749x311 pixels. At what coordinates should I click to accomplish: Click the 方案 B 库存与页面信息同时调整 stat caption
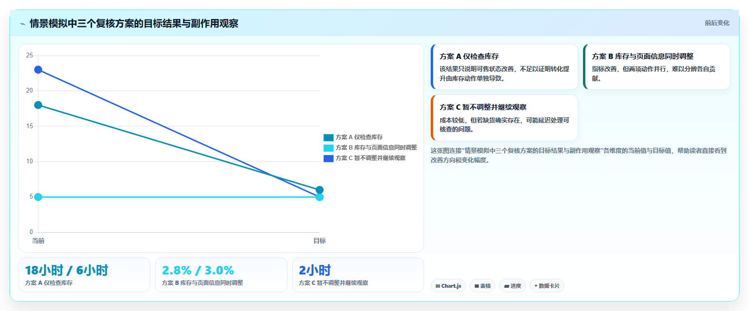[x=203, y=283]
